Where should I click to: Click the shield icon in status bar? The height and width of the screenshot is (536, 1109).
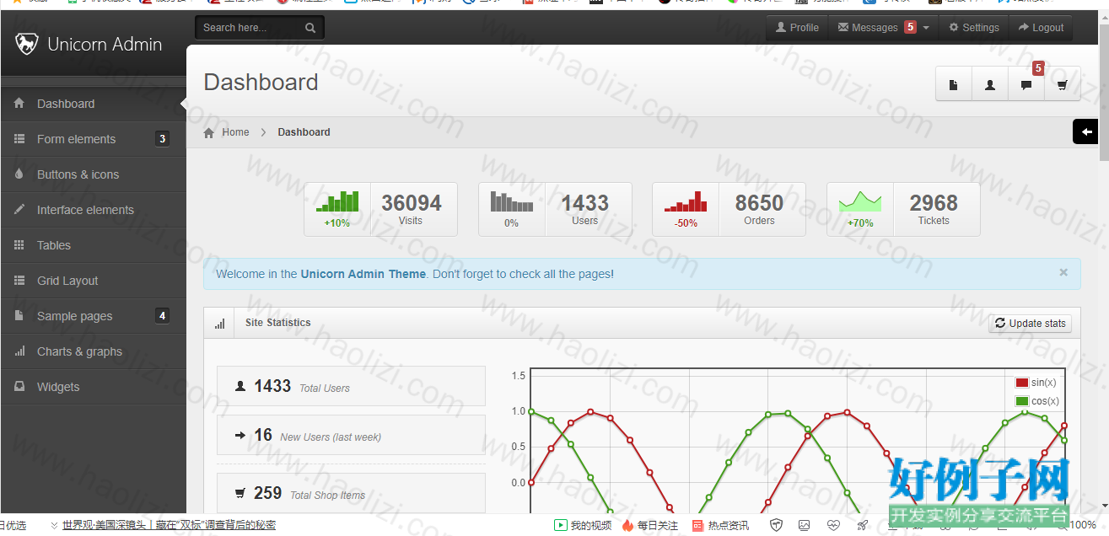point(777,525)
